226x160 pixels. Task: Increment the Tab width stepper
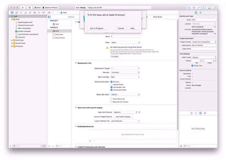coord(203,60)
